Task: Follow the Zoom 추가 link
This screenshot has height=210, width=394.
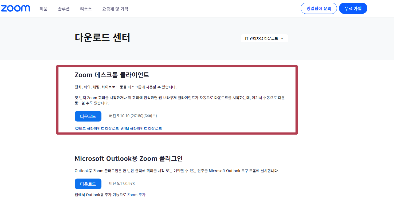Action: pos(136,195)
